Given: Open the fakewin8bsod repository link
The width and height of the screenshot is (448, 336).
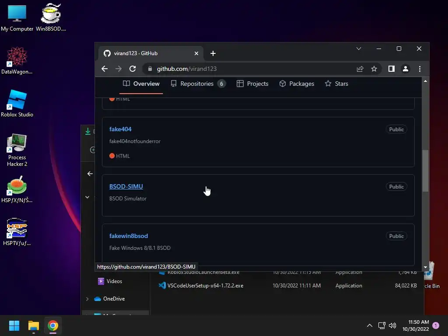Looking at the screenshot, I should click(x=129, y=236).
